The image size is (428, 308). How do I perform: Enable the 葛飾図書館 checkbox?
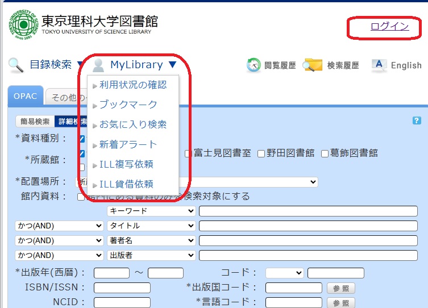(325, 153)
